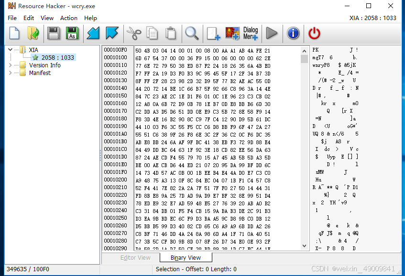Click the New blank script icon
This screenshot has height=276, width=405.
[x=14, y=33]
